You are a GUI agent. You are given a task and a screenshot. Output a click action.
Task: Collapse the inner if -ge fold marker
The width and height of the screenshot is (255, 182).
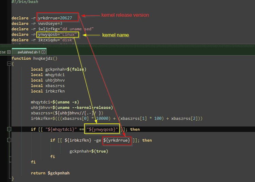pyautogui.click(x=9, y=140)
